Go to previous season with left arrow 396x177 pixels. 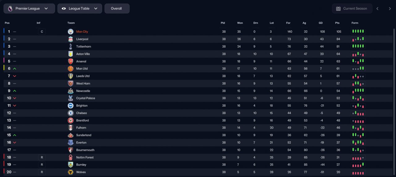coord(377,9)
